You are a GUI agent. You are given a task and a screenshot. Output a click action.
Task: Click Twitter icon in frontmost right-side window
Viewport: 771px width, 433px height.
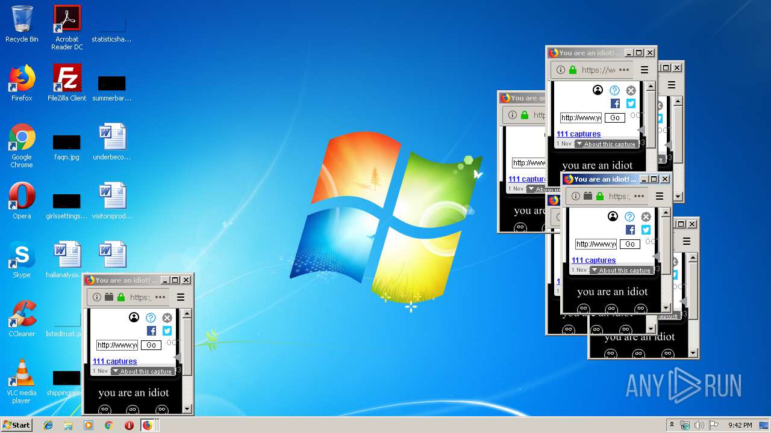click(646, 230)
